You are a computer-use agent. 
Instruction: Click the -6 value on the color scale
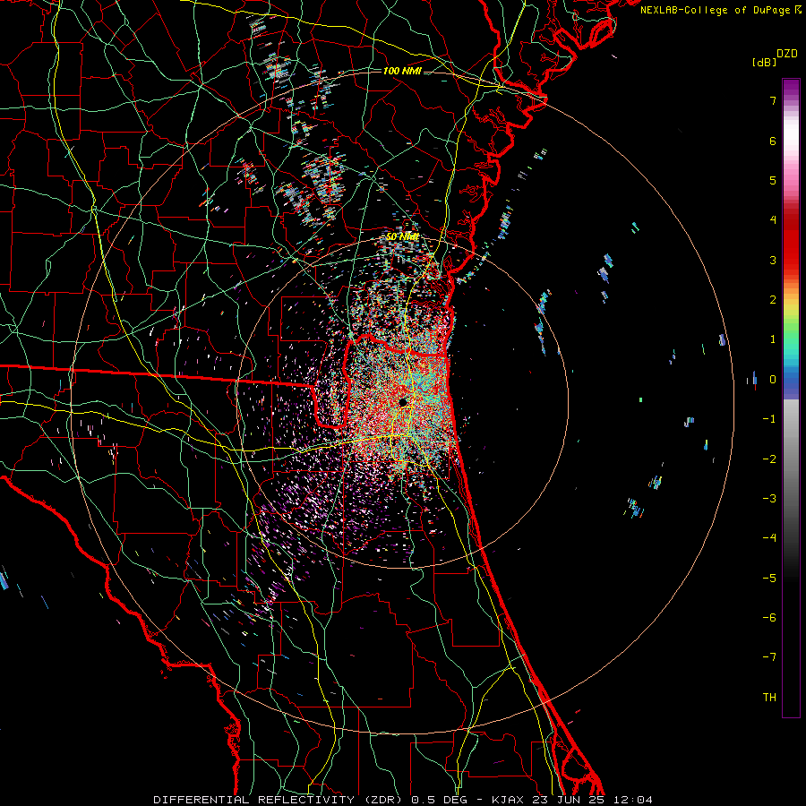[769, 618]
